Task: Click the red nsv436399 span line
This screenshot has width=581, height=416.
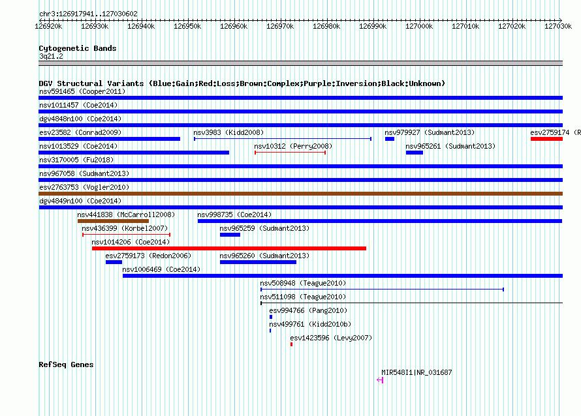Action: click(x=127, y=235)
